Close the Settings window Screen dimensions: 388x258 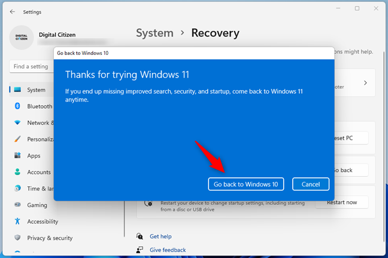(376, 8)
